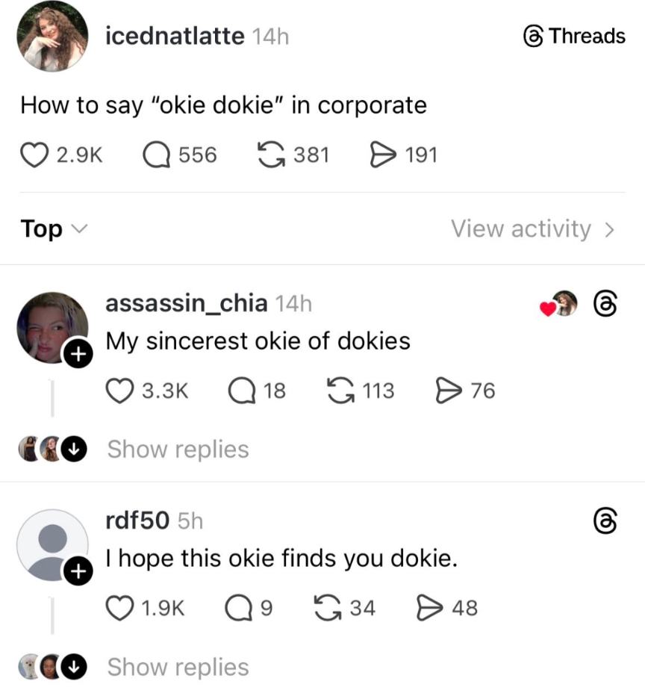
Task: Click the Threads icon beside rdf50's reply
Action: [x=605, y=520]
